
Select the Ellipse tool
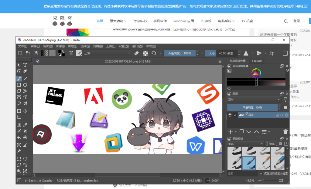coord(25,85)
